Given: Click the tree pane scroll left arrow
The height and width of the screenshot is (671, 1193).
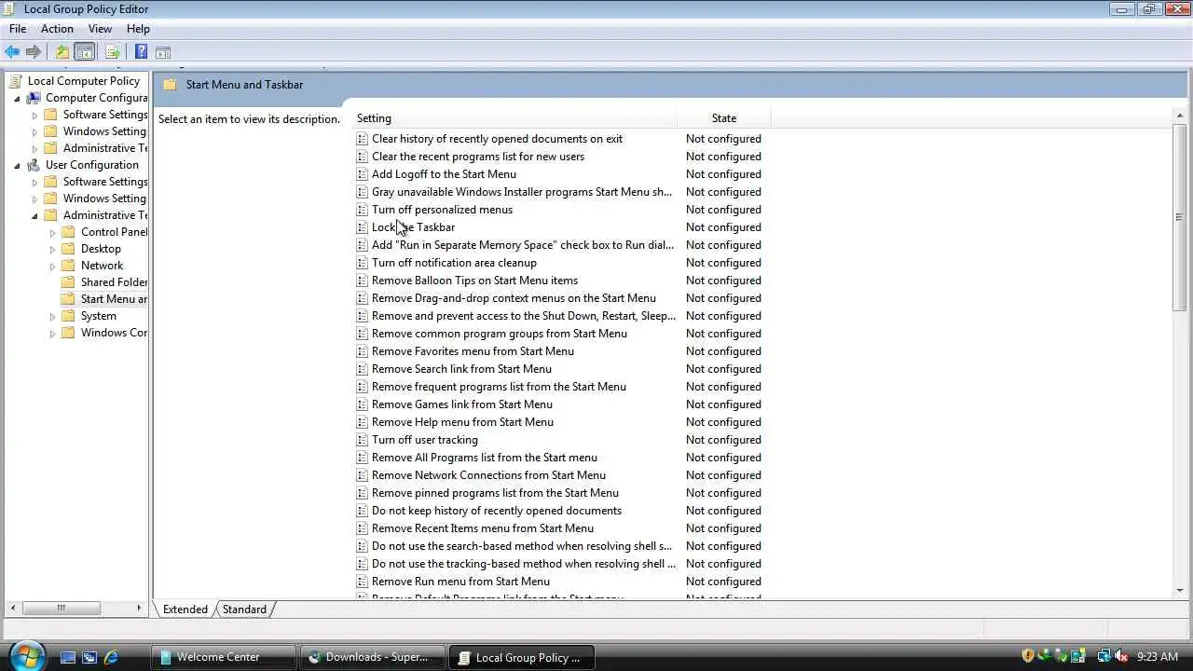Looking at the screenshot, I should pos(11,609).
